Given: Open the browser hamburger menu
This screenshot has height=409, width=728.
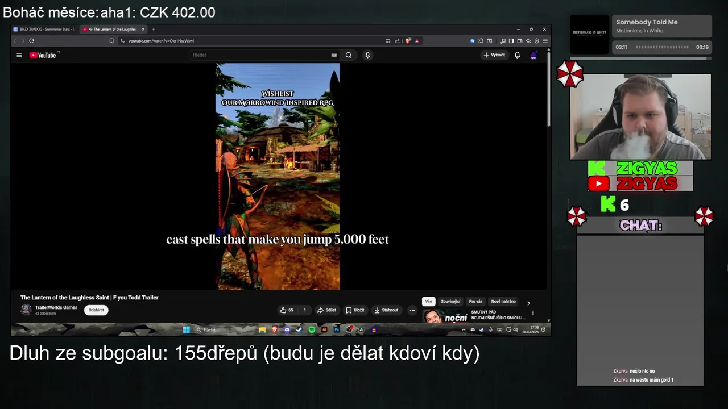Looking at the screenshot, I should 545,41.
